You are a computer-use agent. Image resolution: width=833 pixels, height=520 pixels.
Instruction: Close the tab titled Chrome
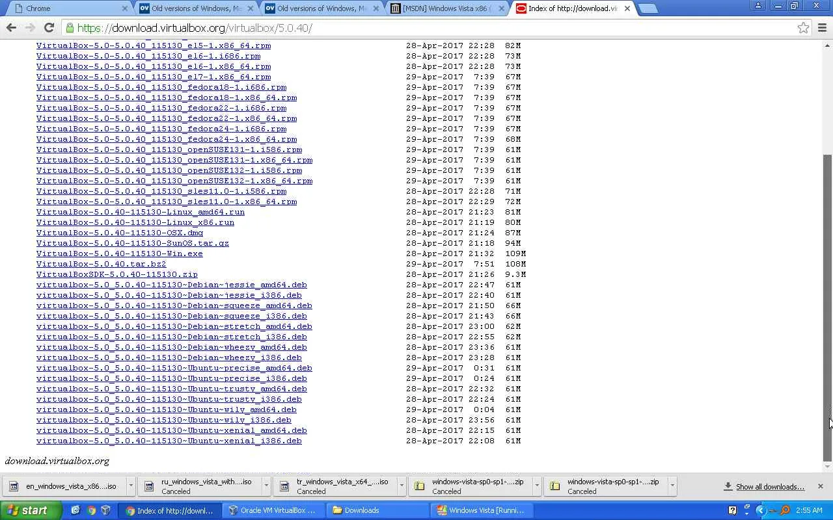[125, 8]
